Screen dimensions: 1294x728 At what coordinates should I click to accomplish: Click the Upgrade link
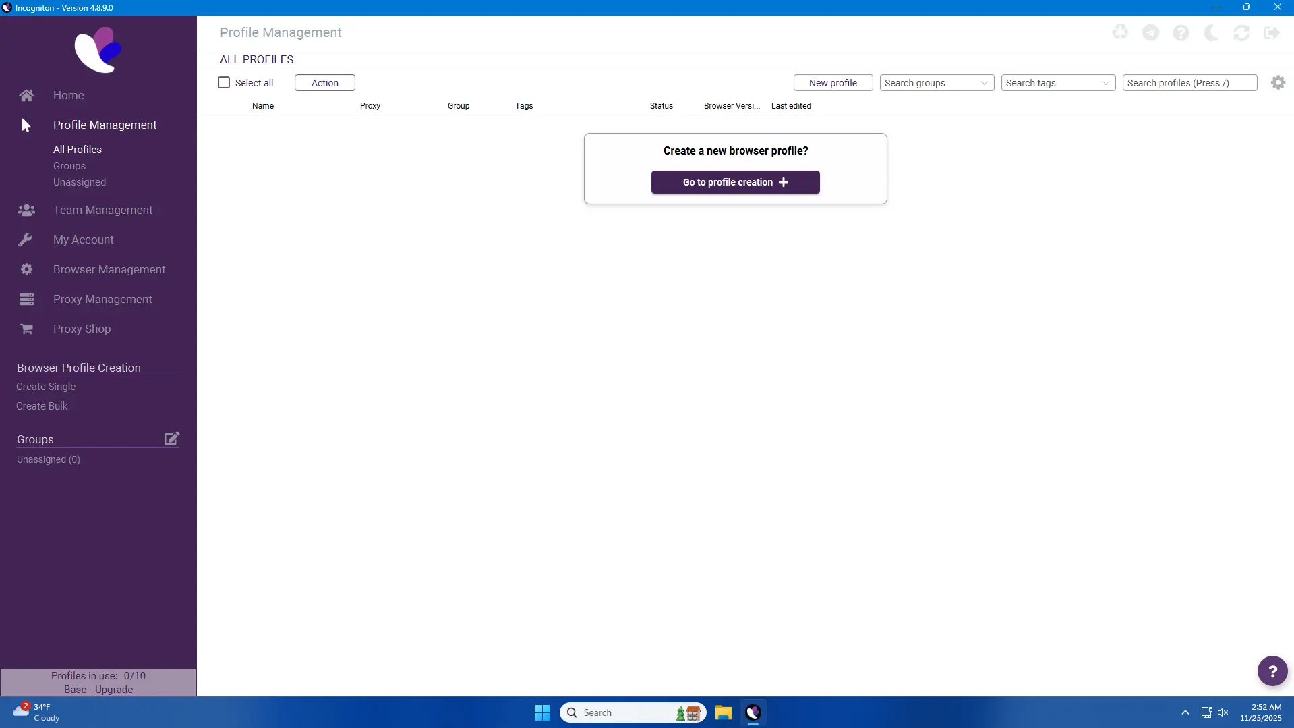[x=114, y=690]
